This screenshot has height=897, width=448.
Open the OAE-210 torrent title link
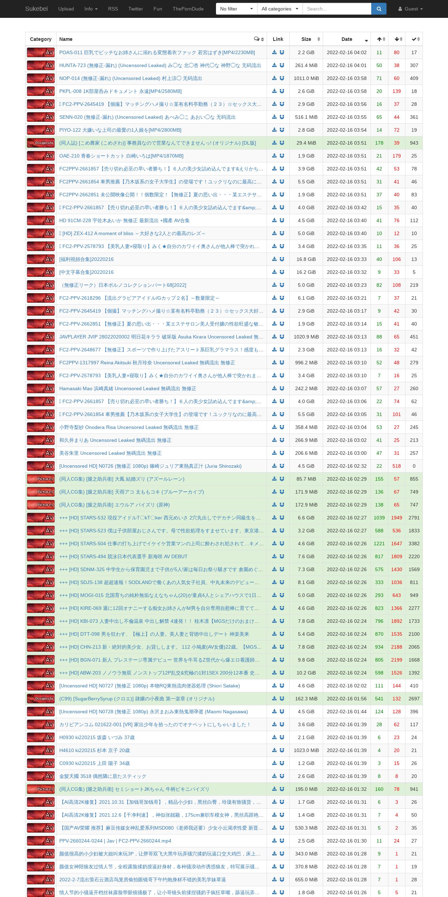pos(121,156)
